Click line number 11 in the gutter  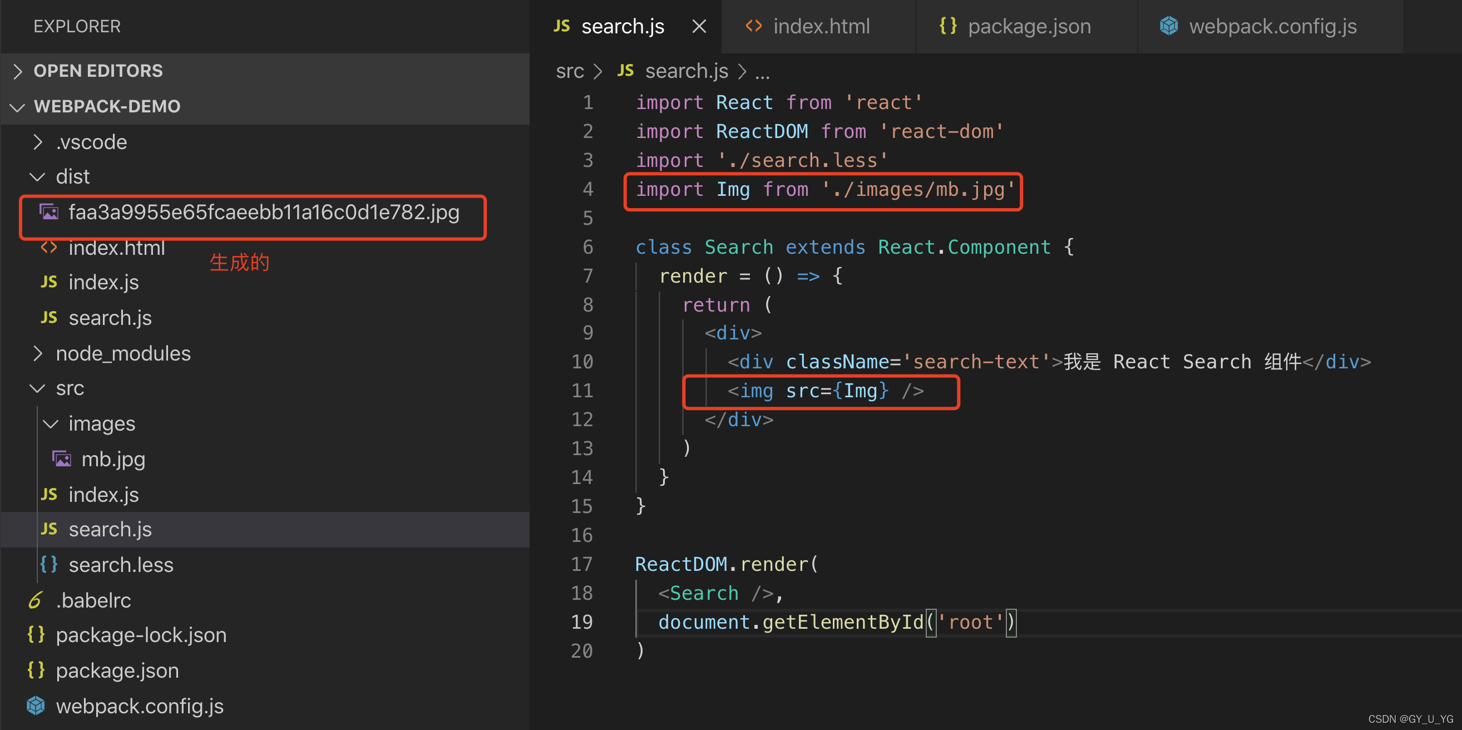582,391
